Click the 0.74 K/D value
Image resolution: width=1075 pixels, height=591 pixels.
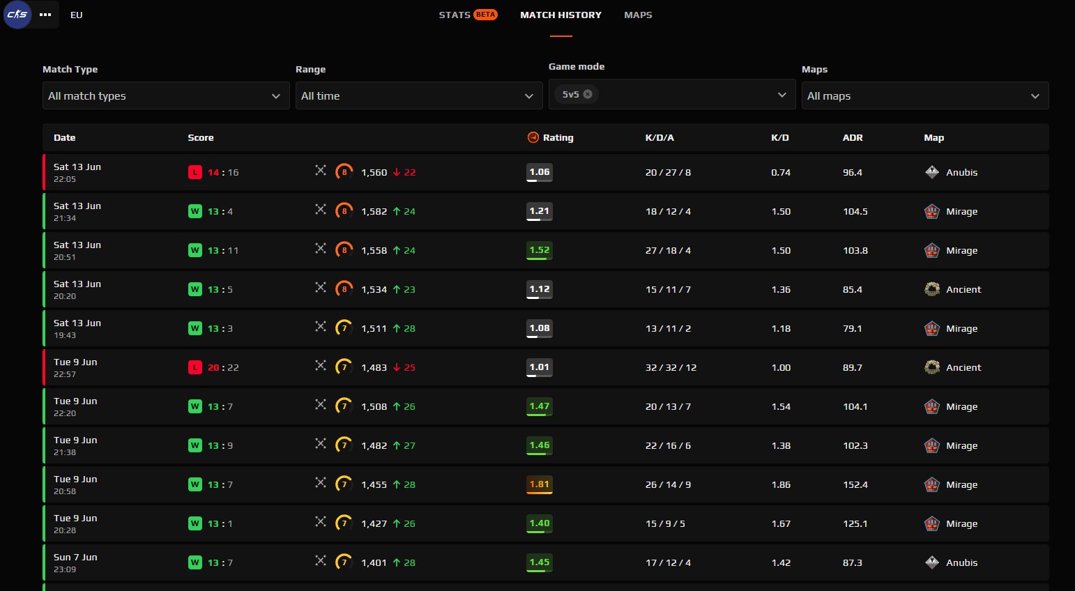coord(781,172)
